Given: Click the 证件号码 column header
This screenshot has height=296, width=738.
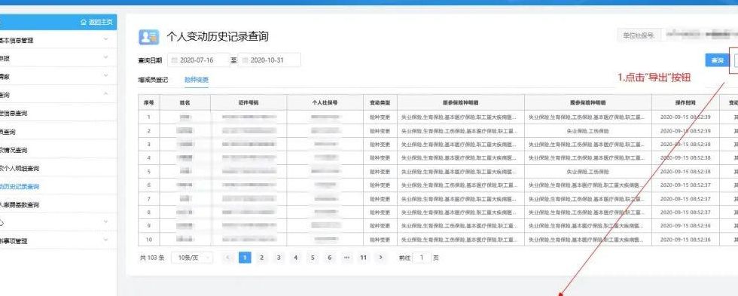Looking at the screenshot, I should pos(249,102).
